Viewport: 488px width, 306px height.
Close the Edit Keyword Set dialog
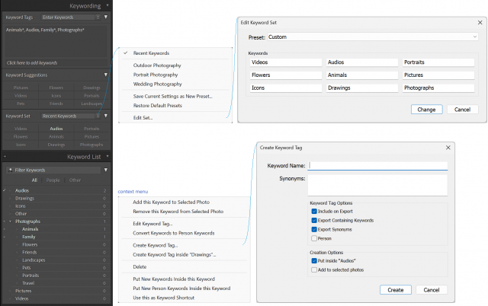[x=479, y=23]
